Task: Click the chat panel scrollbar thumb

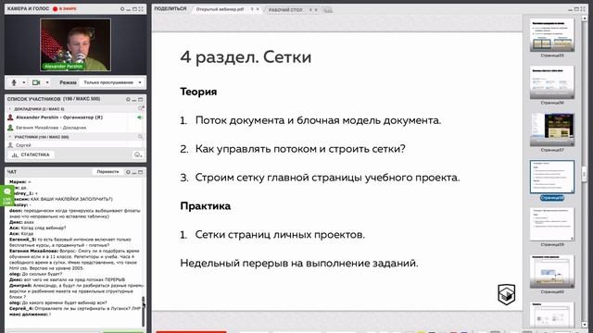Action: click(143, 311)
